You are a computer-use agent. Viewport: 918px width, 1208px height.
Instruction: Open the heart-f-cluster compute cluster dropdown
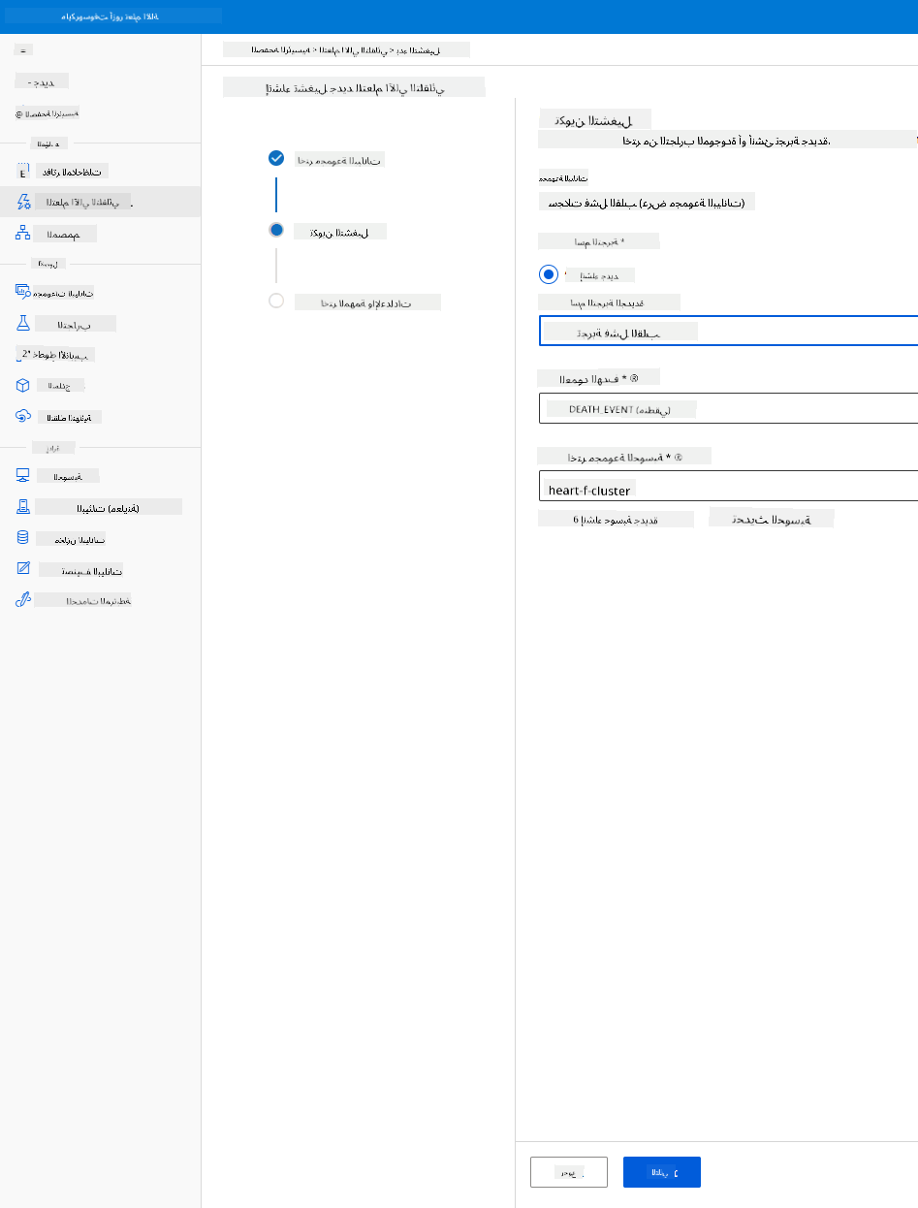click(x=728, y=487)
